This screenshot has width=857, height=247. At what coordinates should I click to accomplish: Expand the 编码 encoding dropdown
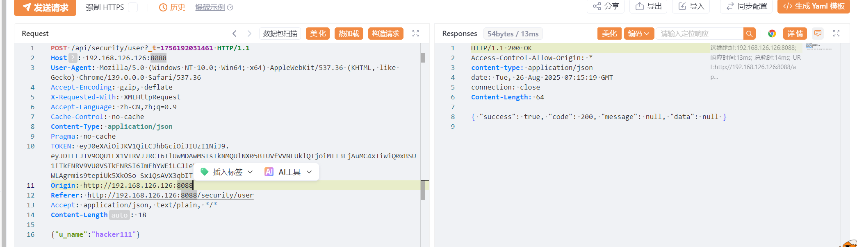(x=638, y=34)
